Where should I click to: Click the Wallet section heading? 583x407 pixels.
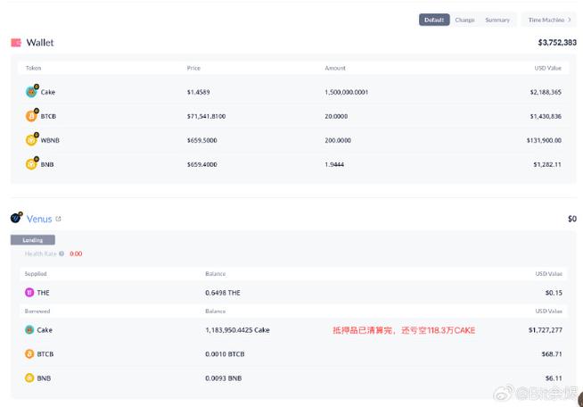pos(40,43)
